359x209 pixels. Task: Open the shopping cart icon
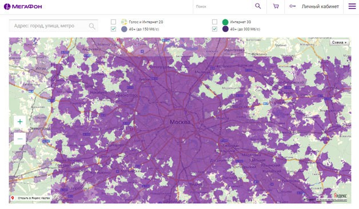276,6
